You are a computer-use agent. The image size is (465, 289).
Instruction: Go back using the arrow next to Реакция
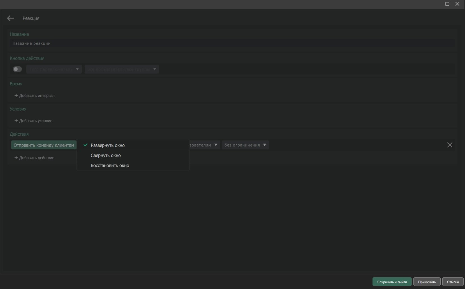pos(11,18)
